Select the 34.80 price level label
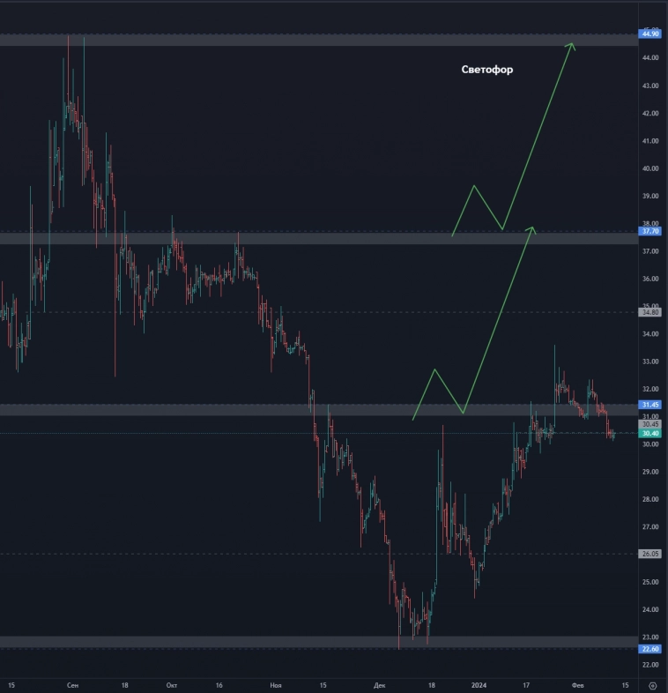The height and width of the screenshot is (693, 668). pyautogui.click(x=651, y=312)
